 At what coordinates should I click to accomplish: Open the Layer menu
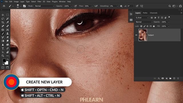[22, 2]
